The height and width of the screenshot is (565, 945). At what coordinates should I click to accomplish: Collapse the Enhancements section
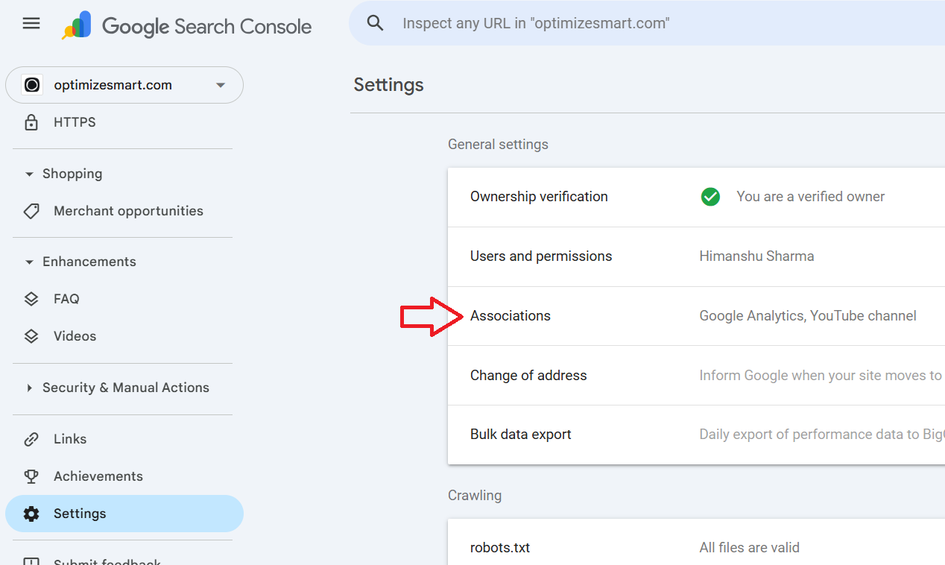coord(30,262)
